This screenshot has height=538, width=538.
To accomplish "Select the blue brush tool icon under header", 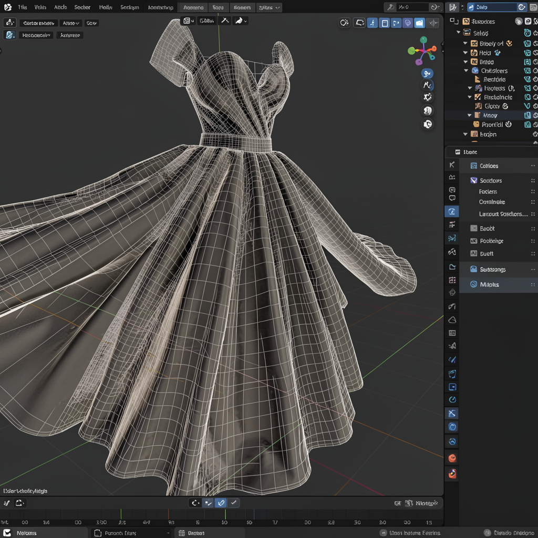I will [9, 35].
